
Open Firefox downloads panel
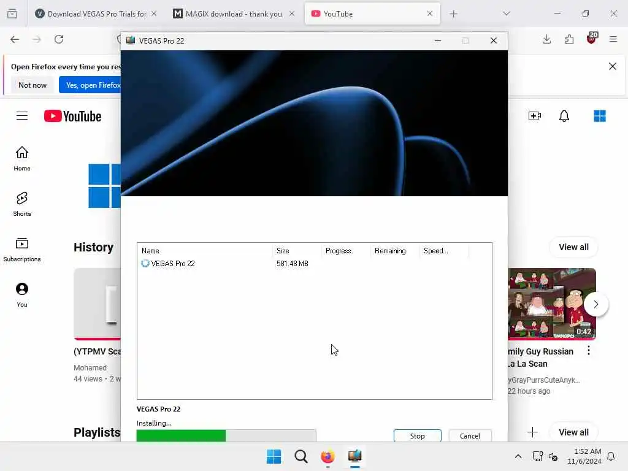(x=546, y=39)
